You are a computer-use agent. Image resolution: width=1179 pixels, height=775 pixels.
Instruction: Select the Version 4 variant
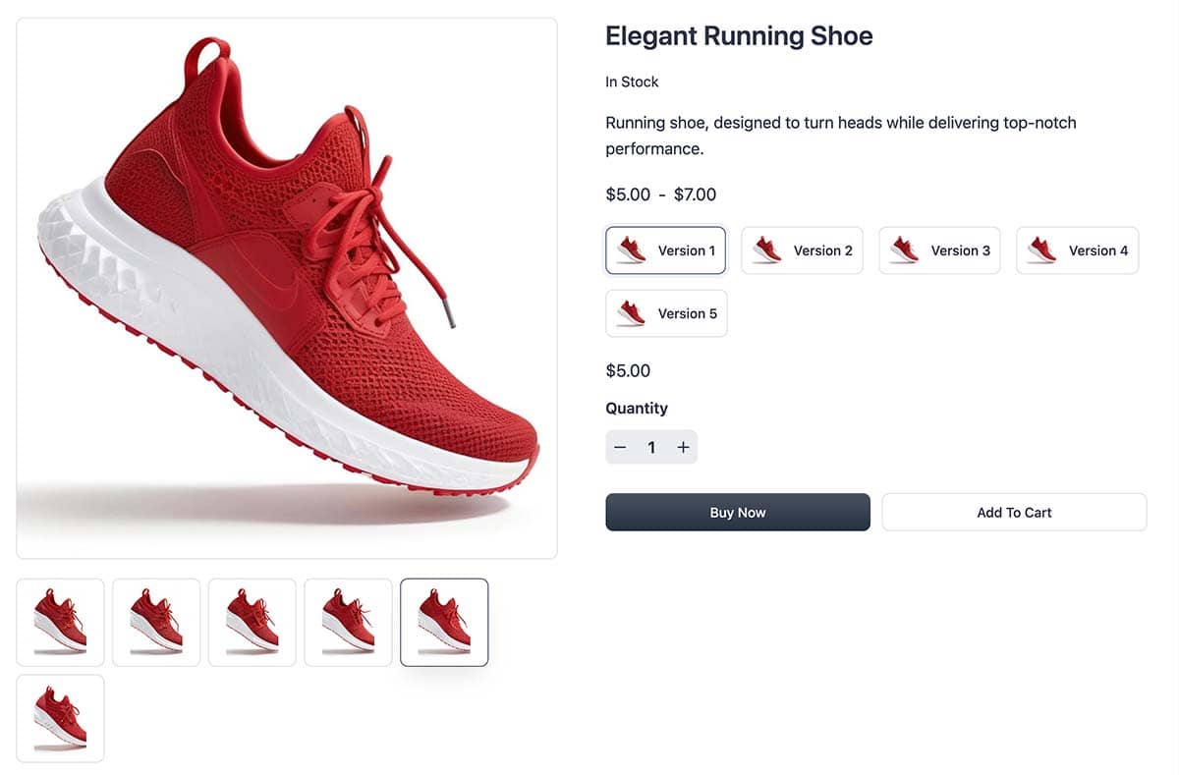pyautogui.click(x=1077, y=249)
